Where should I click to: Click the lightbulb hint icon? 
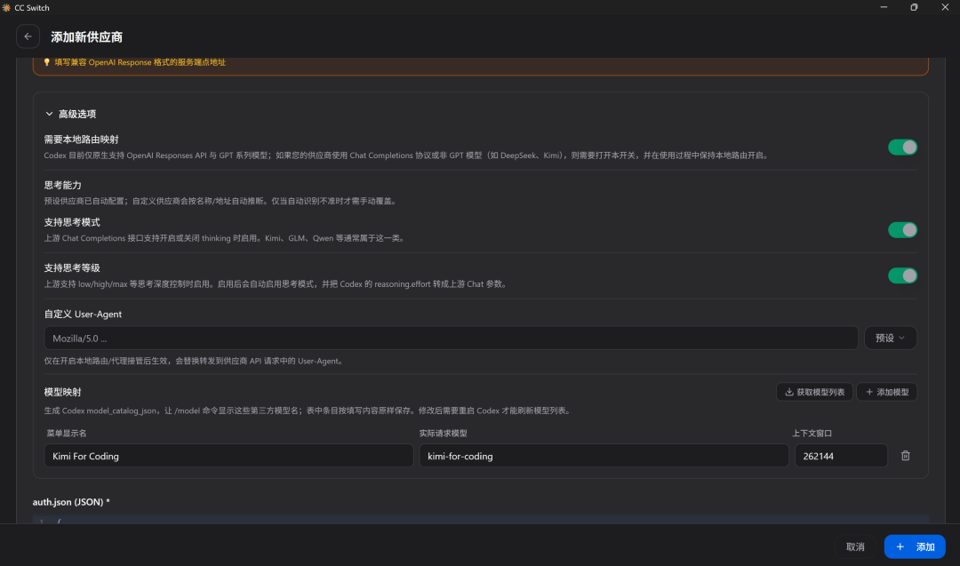(46, 62)
